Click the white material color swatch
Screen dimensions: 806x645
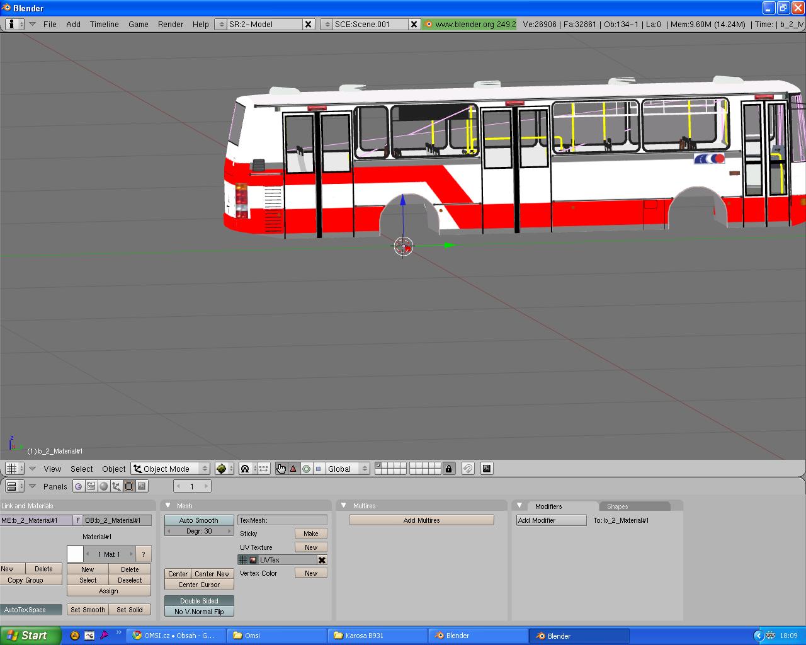click(x=75, y=554)
